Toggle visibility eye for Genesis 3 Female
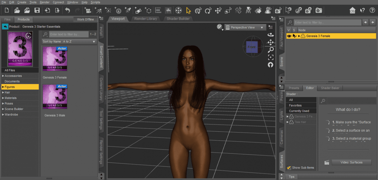The height and width of the screenshot is (180, 378). pos(289,36)
